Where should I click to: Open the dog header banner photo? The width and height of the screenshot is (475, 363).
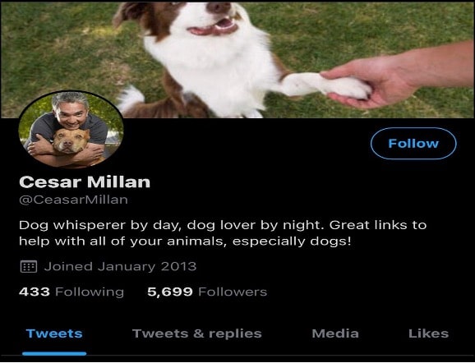coord(237,60)
